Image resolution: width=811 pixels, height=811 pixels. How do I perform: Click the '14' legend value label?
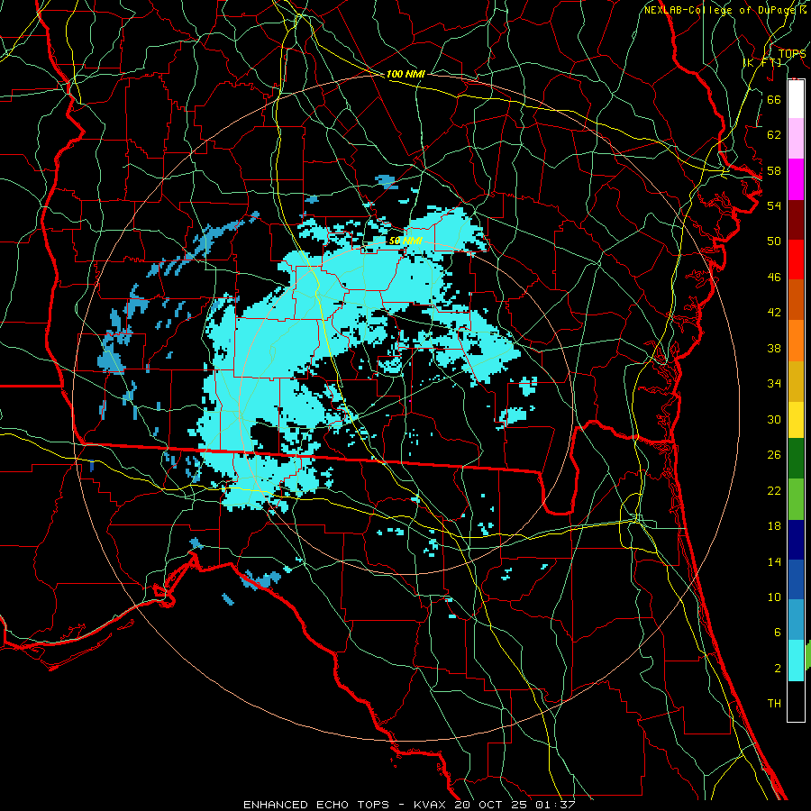pos(774,561)
